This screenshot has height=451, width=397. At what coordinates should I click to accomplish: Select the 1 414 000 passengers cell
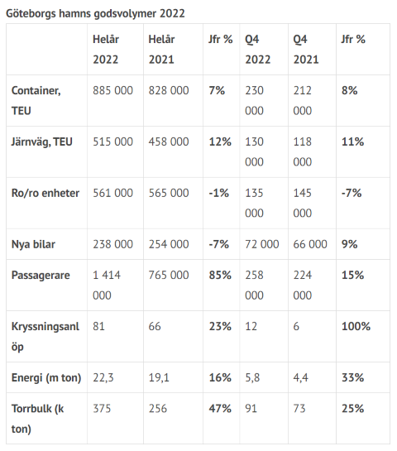pyautogui.click(x=107, y=285)
